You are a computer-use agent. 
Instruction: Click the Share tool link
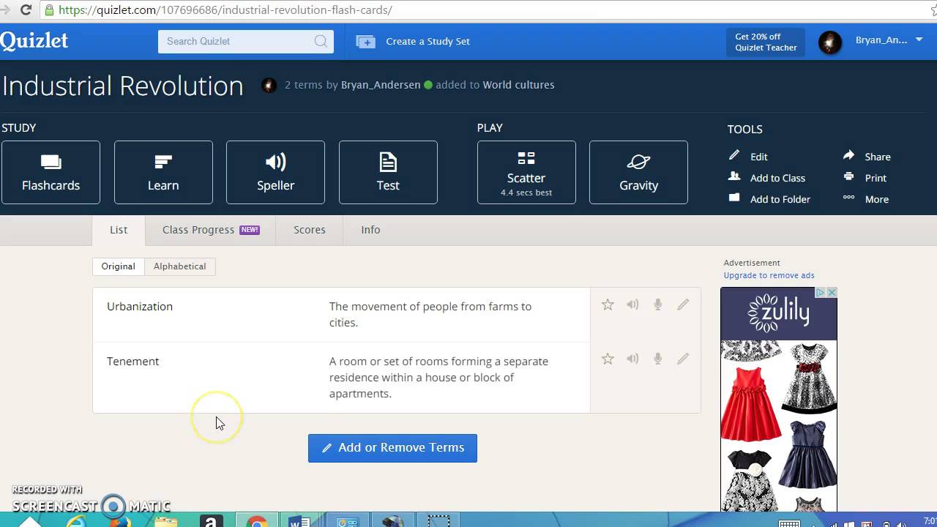pyautogui.click(x=878, y=157)
